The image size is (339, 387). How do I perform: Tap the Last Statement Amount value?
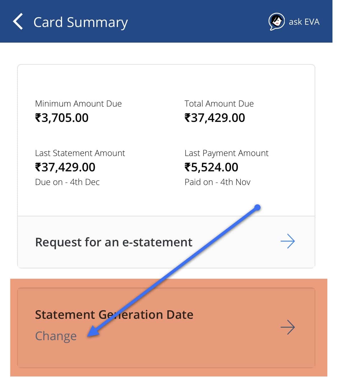coord(65,167)
